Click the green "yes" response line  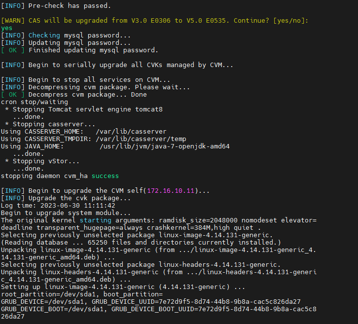pos(7,28)
